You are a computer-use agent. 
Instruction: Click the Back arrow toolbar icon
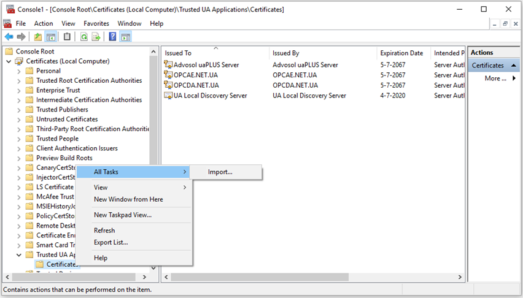coord(9,37)
